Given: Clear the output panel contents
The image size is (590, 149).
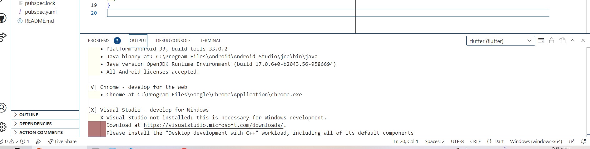Looking at the screenshot, I should (541, 41).
